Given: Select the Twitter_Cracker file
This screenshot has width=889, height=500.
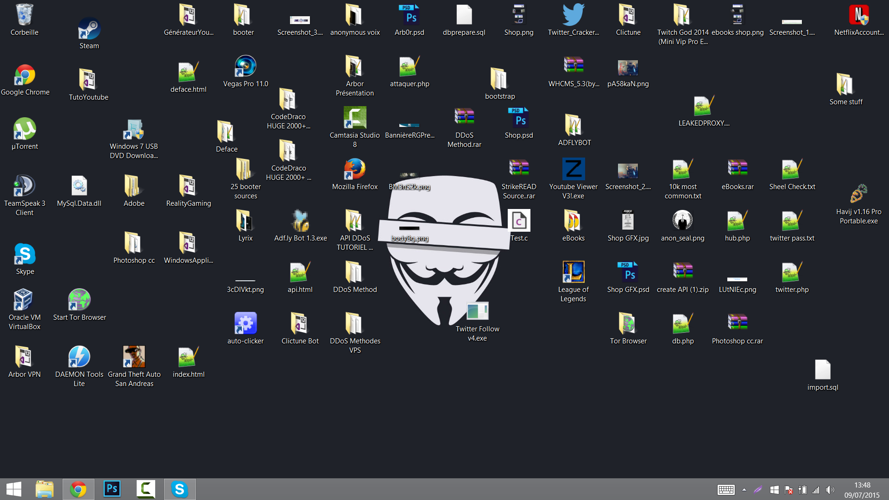Looking at the screenshot, I should [574, 20].
